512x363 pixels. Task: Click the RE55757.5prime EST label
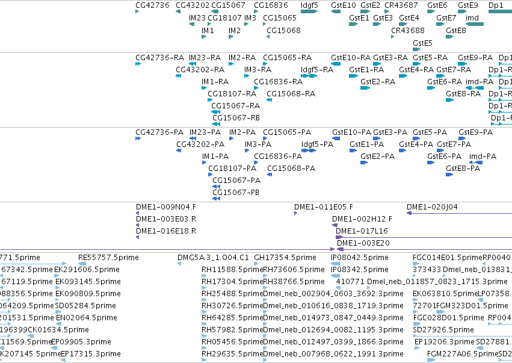[108, 258]
